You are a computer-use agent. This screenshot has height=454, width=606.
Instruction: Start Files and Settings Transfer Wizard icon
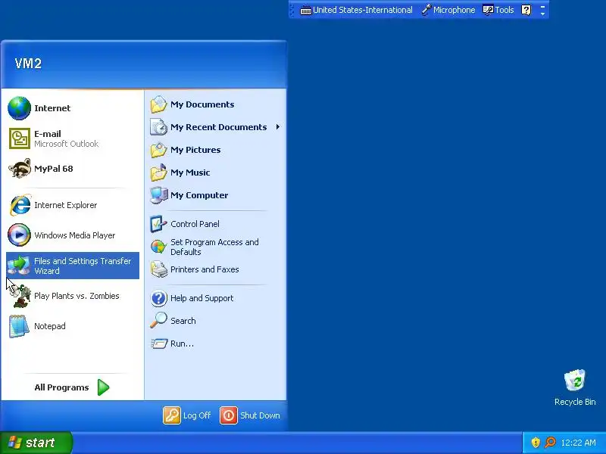pyautogui.click(x=18, y=266)
